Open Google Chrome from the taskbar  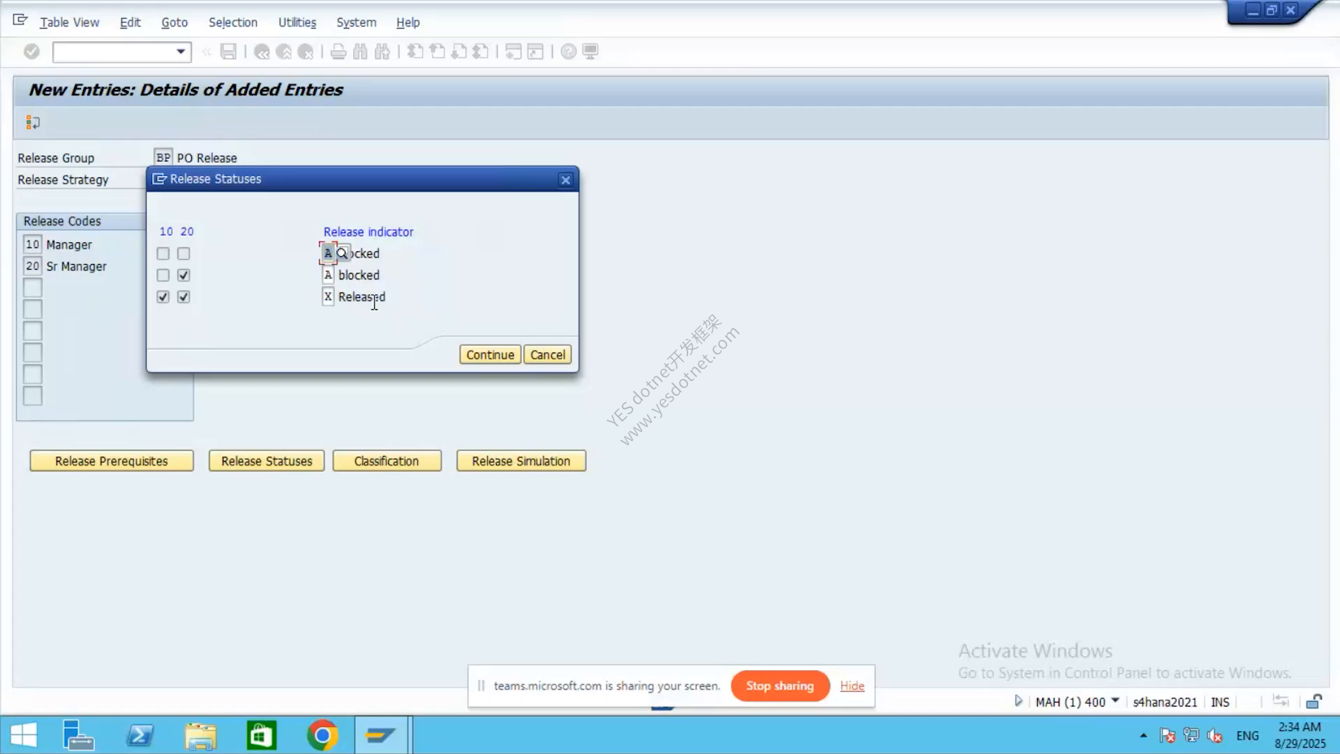322,735
